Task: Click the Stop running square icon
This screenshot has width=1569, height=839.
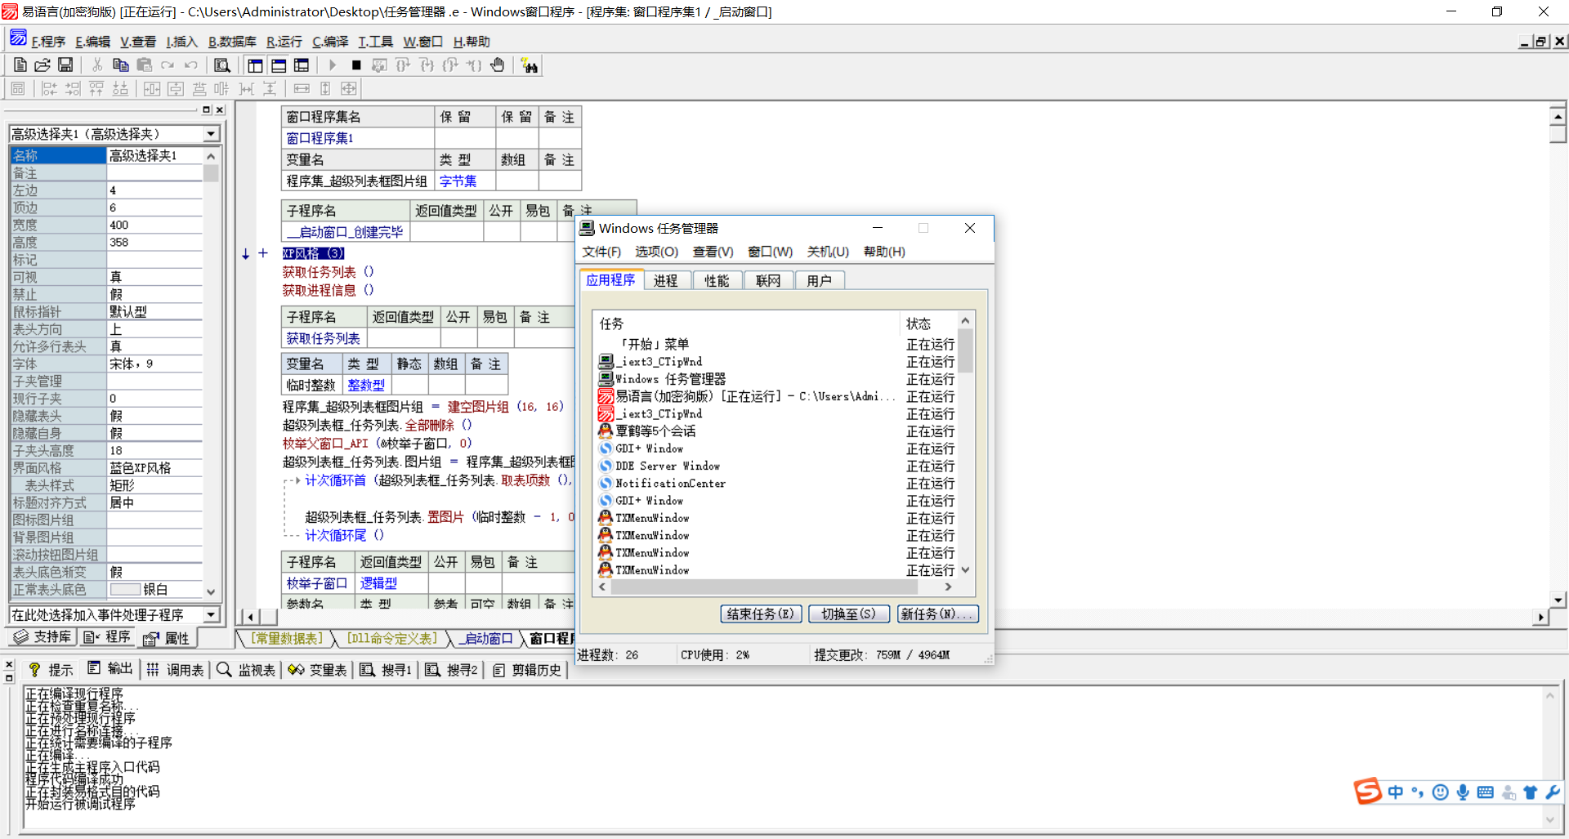Action: pos(356,65)
